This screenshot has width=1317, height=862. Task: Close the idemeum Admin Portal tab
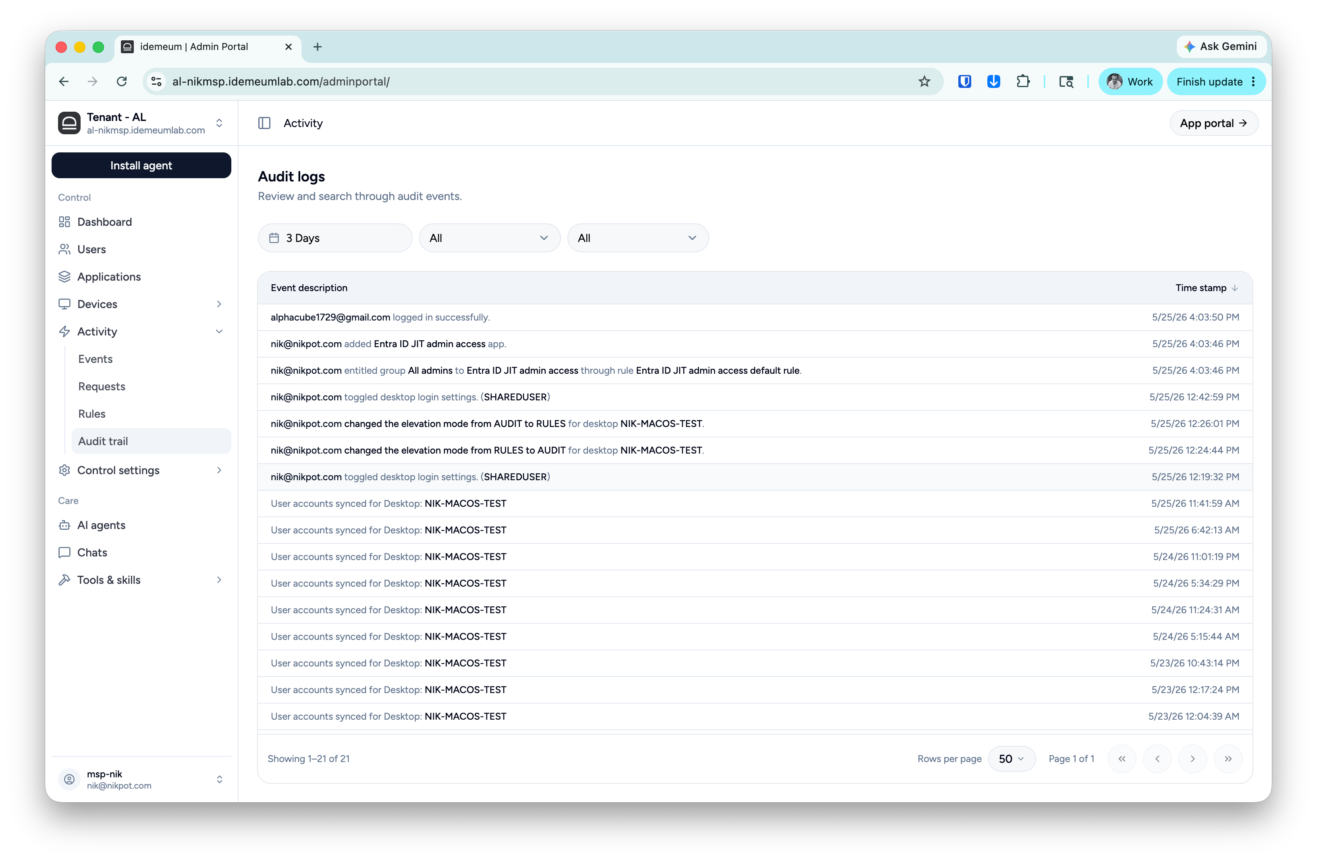tap(288, 47)
